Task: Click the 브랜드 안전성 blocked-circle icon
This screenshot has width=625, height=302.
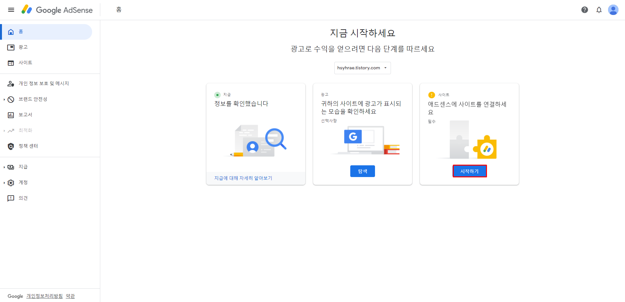Action: pyautogui.click(x=11, y=100)
